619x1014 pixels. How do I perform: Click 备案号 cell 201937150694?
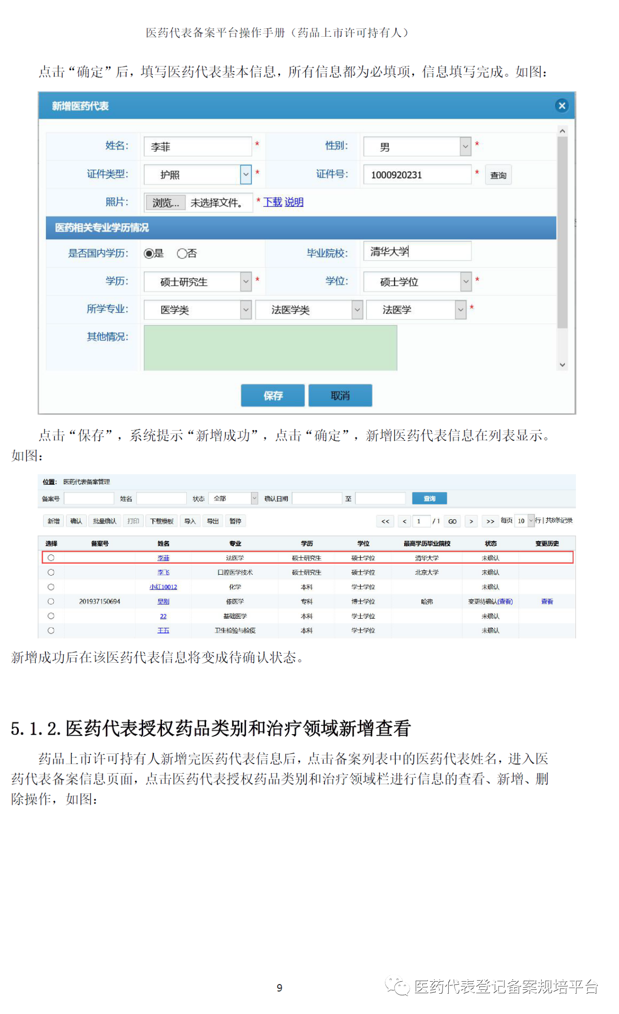[100, 601]
